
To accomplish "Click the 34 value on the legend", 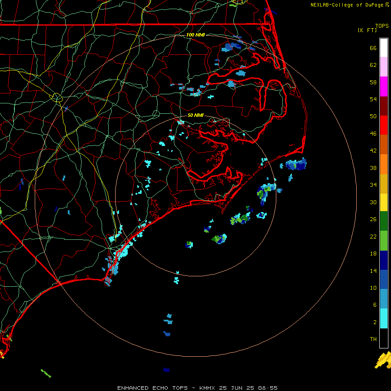I will [373, 185].
